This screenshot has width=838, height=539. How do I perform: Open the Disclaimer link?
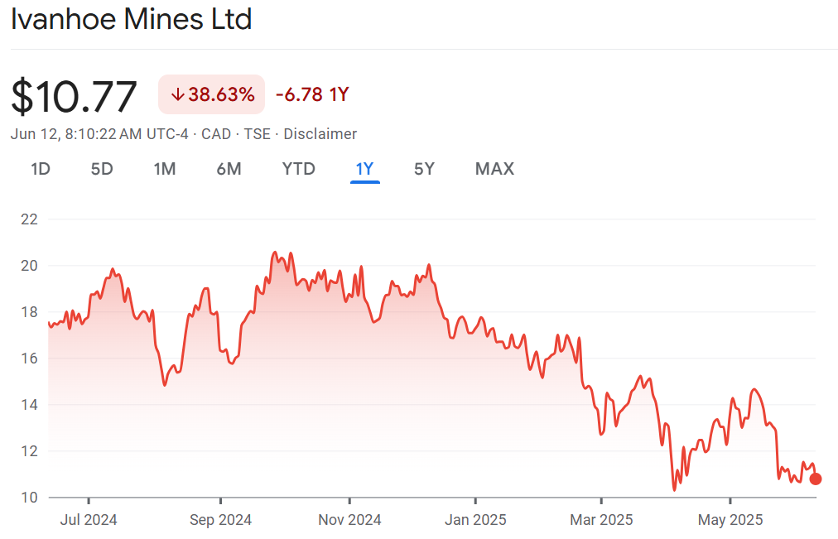point(321,134)
